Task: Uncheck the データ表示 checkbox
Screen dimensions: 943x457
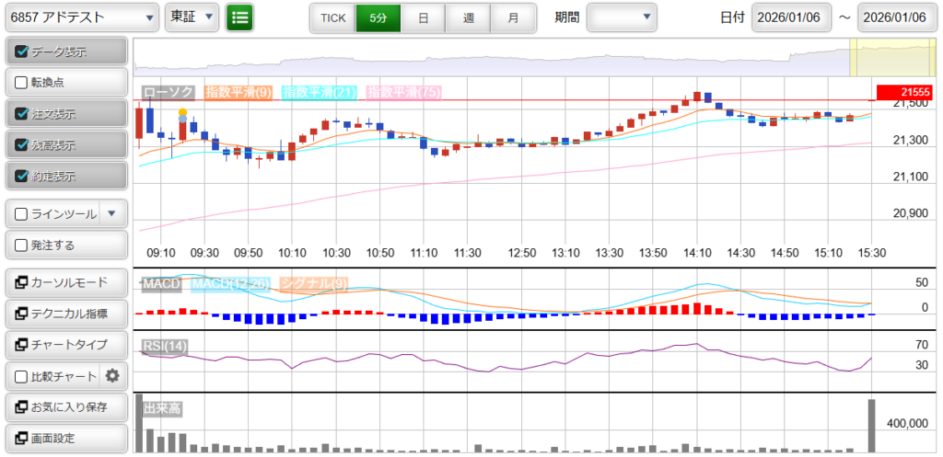Action: (x=22, y=51)
